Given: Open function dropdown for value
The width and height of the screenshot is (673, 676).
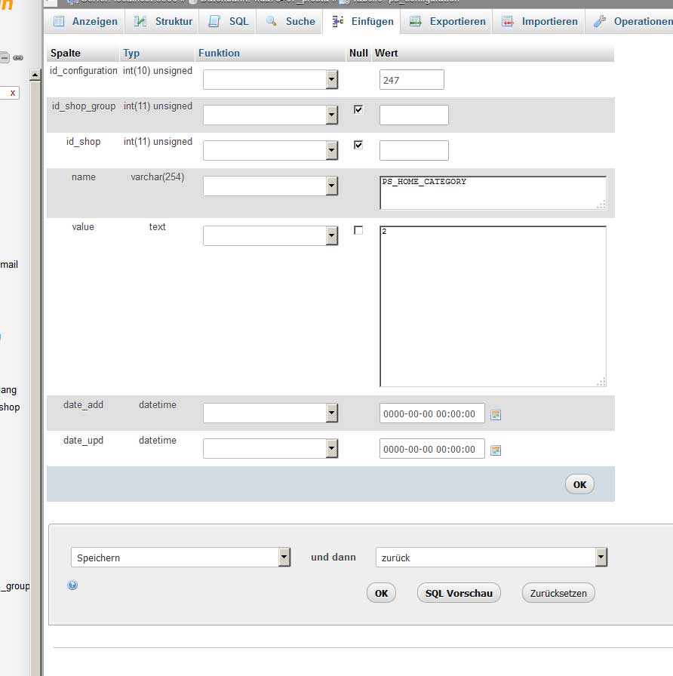Looking at the screenshot, I should click(x=270, y=236).
